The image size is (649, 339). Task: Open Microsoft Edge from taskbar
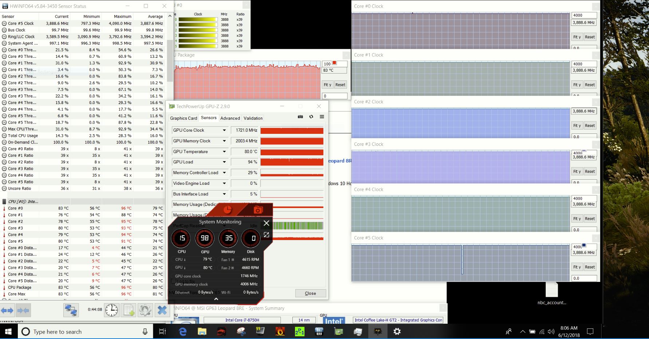[x=182, y=331]
